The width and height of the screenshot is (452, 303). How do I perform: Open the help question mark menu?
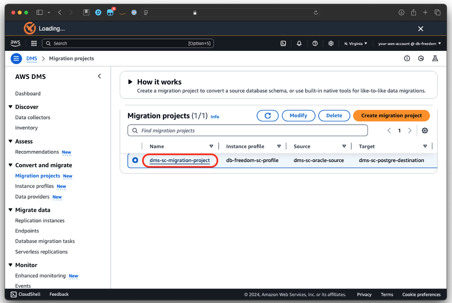315,43
